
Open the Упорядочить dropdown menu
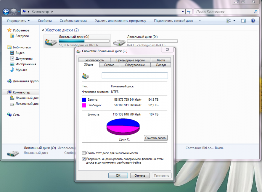pos(18,21)
